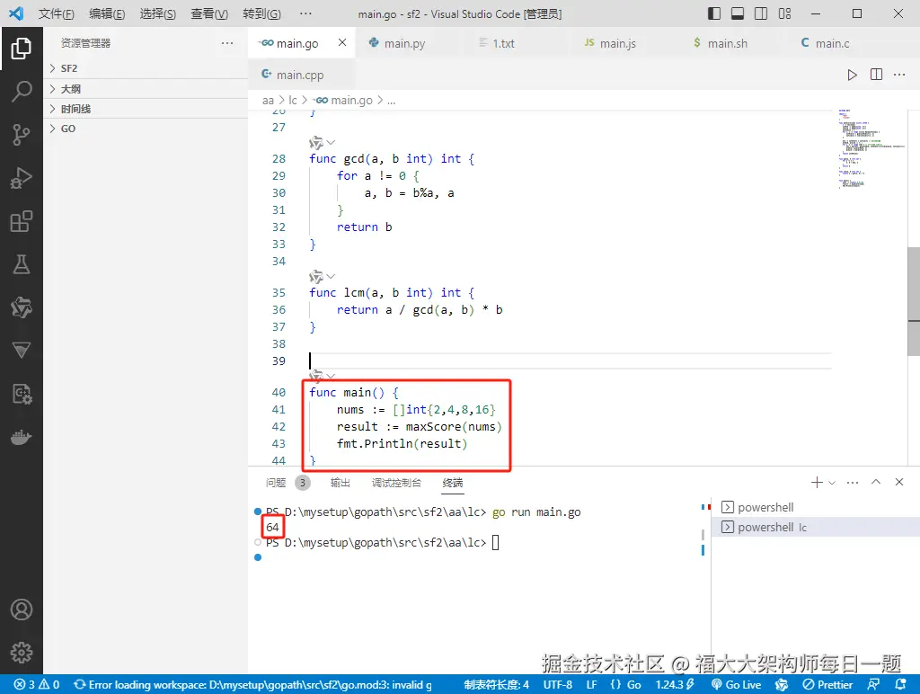Viewport: 920px width, 694px height.
Task: Start Go Live server
Action: pos(736,685)
